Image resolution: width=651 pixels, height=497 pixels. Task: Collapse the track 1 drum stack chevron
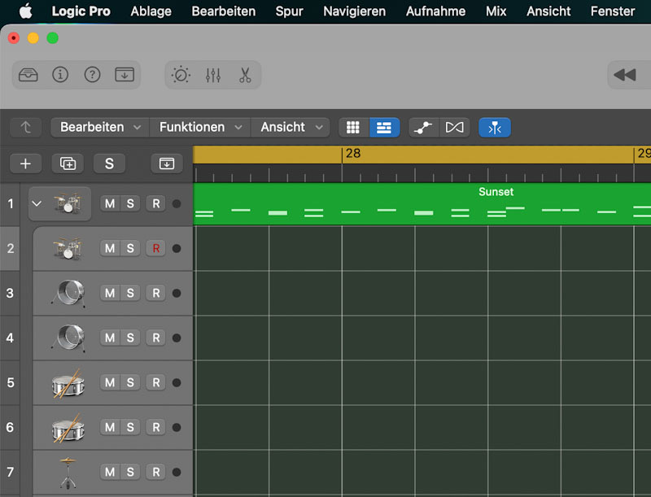coord(37,203)
